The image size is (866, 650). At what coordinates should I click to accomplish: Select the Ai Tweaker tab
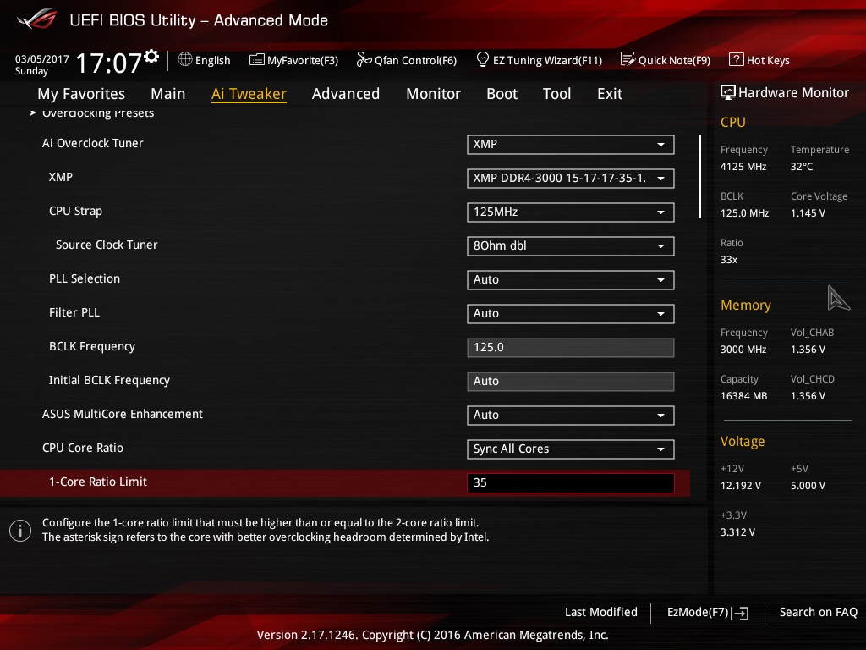(x=249, y=94)
